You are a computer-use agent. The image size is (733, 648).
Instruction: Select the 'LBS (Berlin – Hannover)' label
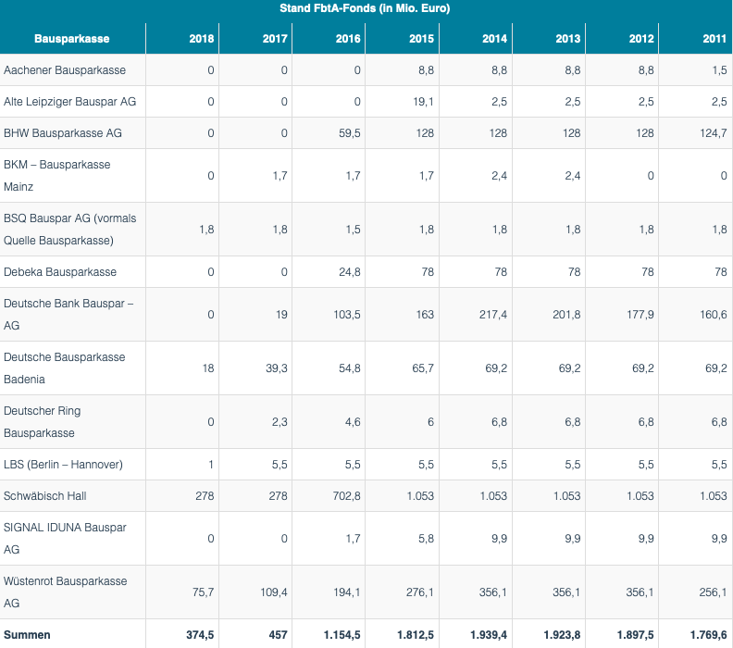pos(64,465)
